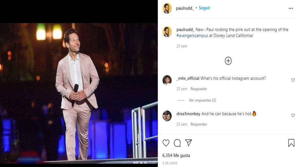Open drea1monkey commenter avatar
This screenshot has height=167, width=297.
167,116
